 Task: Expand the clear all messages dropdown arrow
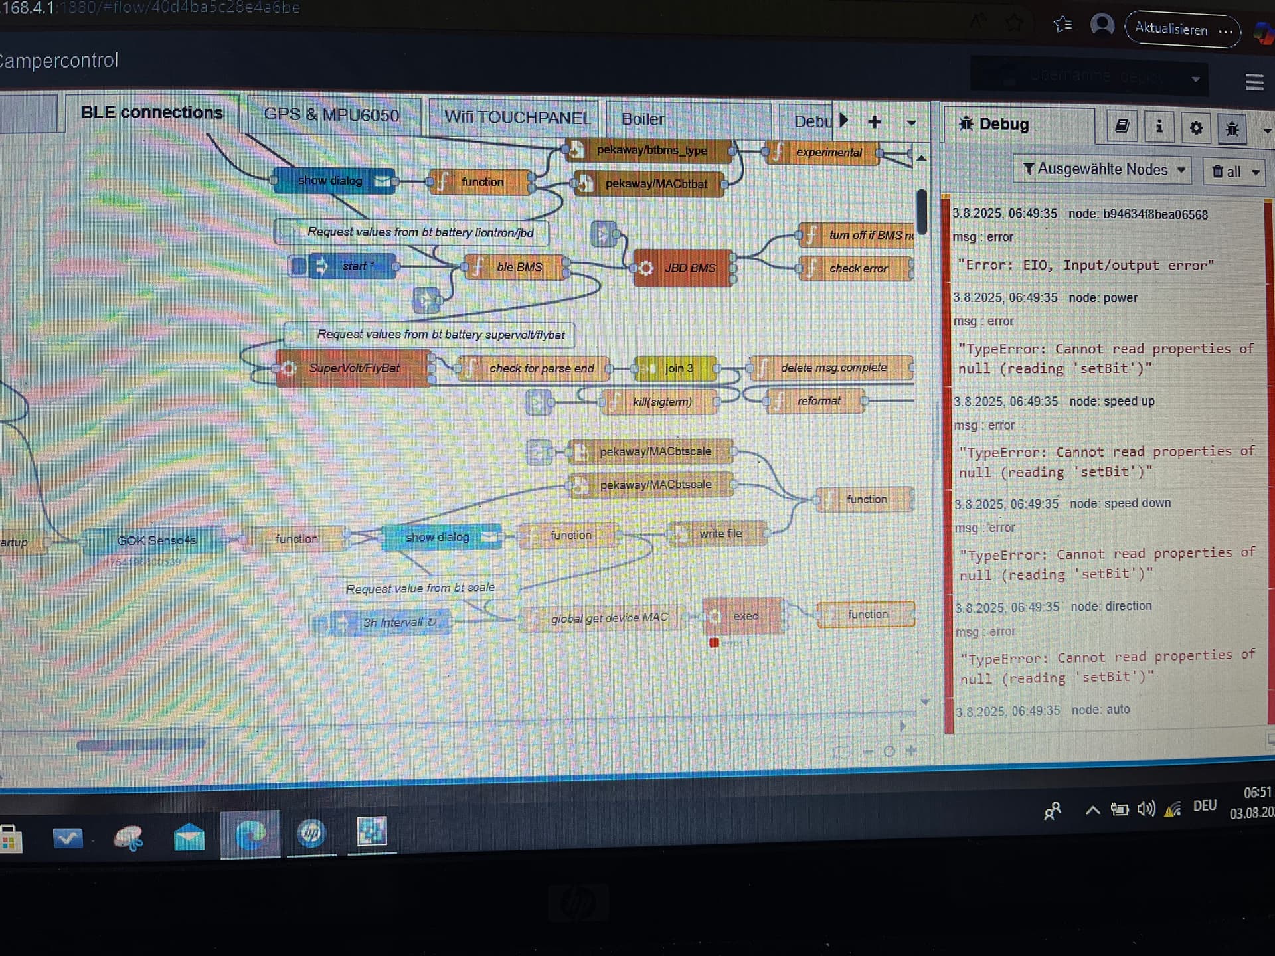point(1255,172)
